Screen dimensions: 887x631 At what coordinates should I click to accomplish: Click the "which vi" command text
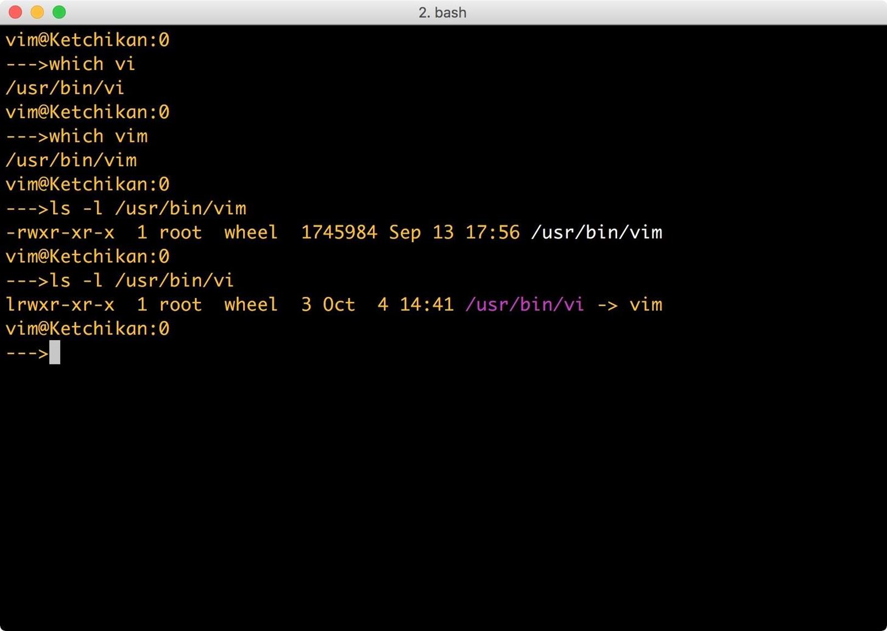click(92, 64)
